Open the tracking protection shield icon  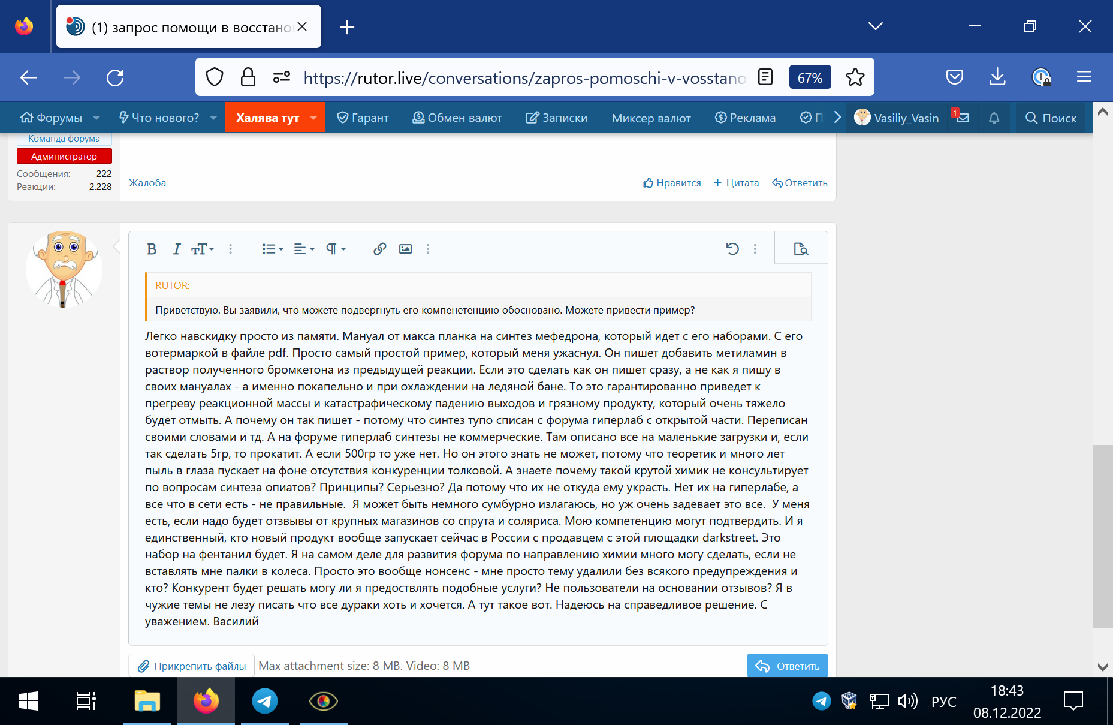click(x=215, y=77)
